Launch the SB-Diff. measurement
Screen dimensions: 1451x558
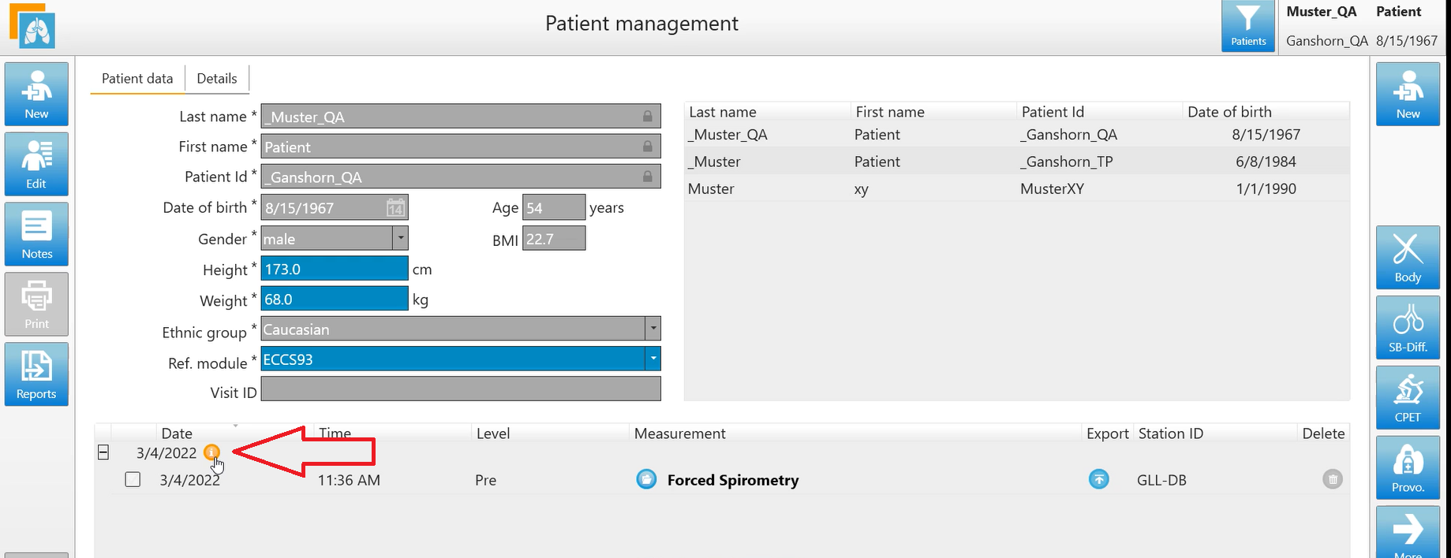pyautogui.click(x=1408, y=328)
